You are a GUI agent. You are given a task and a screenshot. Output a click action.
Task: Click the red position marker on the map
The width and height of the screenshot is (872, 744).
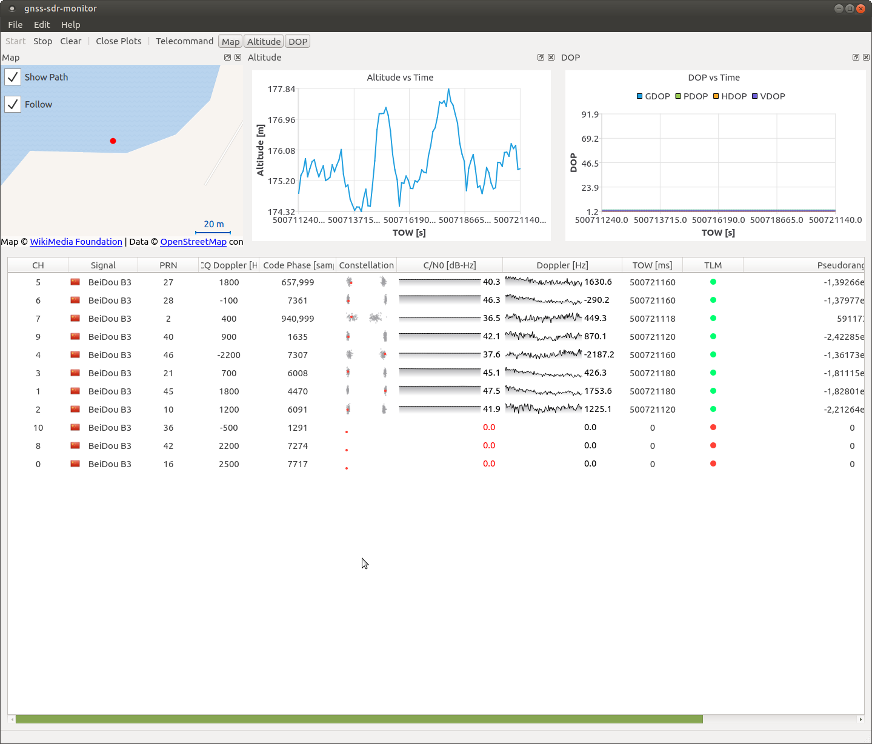[x=113, y=141]
